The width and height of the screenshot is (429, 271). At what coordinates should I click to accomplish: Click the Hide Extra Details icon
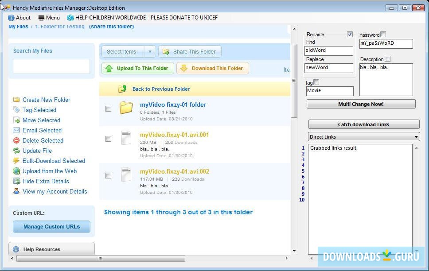pyautogui.click(x=16, y=181)
